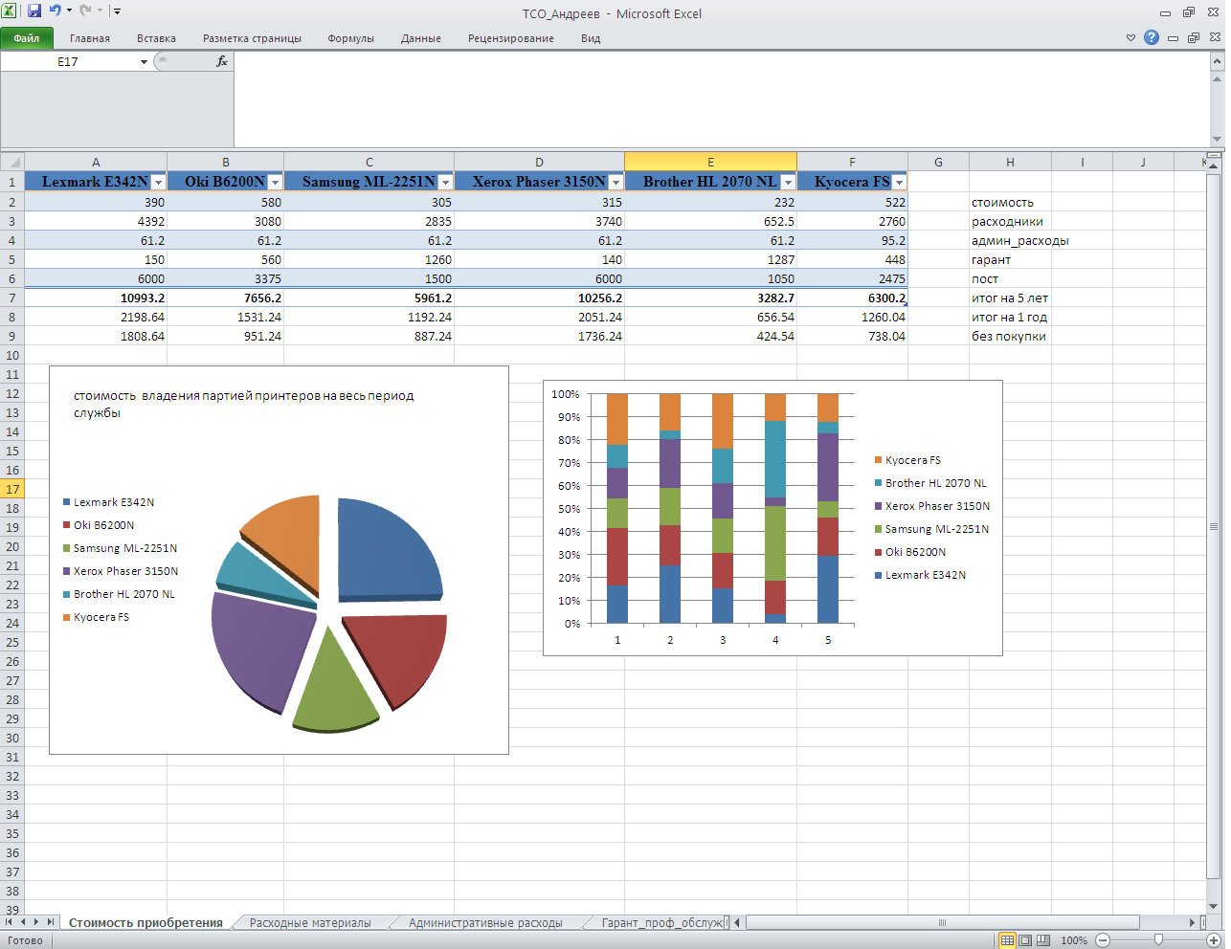Screen dimensions: 1231x949
Task: Jump to last sheet with navigation arrow
Action: (51, 922)
